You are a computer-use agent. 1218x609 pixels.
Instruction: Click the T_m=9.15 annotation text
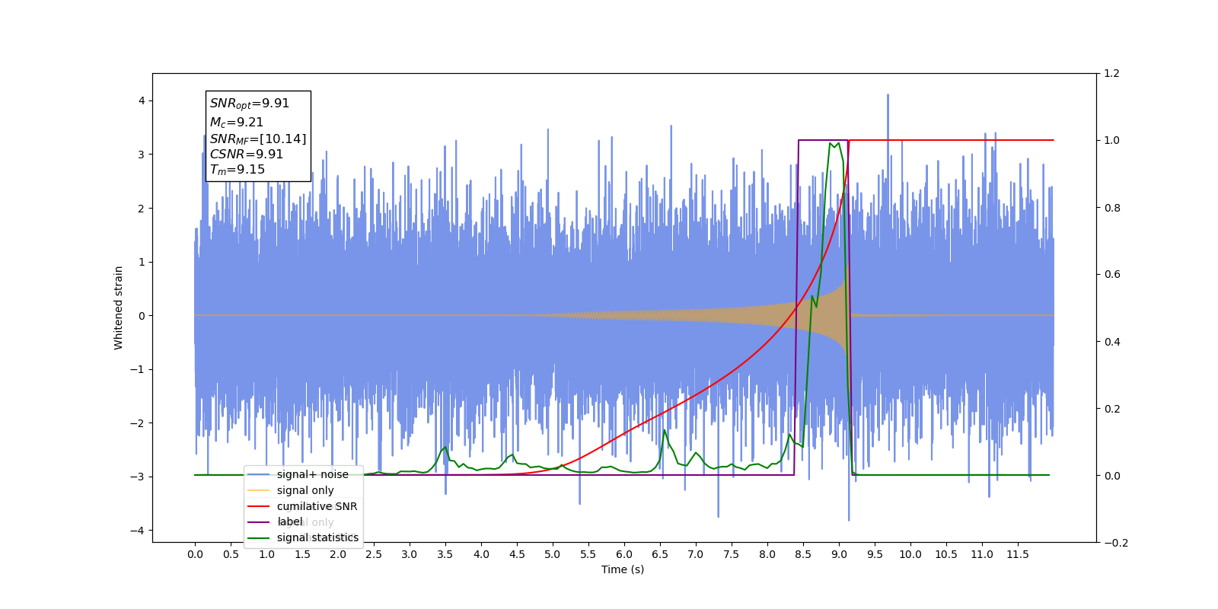pyautogui.click(x=238, y=170)
